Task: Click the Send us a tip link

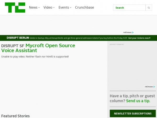Action: [138, 101]
